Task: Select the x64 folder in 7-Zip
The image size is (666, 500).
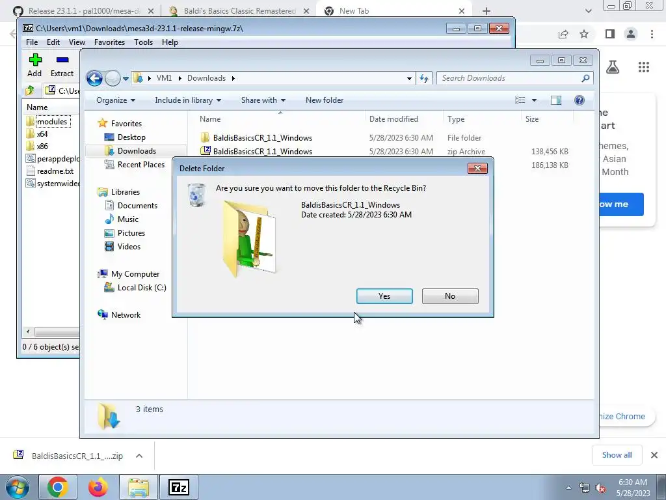Action: [x=42, y=134]
